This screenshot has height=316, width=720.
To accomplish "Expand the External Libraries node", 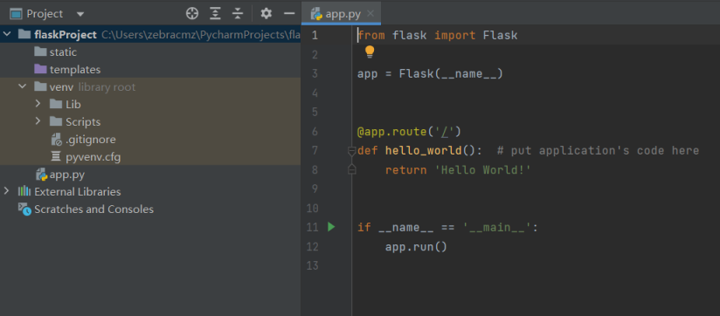I will tap(6, 191).
